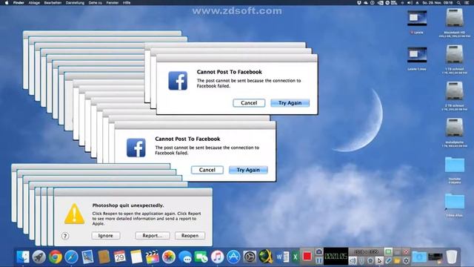Open the Finder menu
This screenshot has width=474, height=267.
pyautogui.click(x=19, y=3)
